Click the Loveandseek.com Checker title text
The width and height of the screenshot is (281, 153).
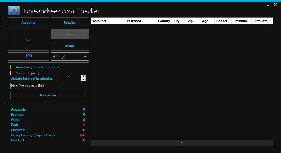(x=62, y=11)
